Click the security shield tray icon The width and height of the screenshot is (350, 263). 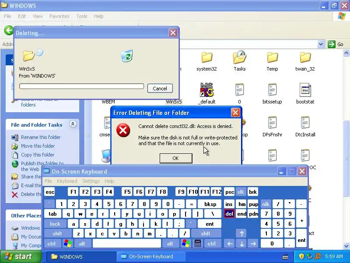pos(301,256)
